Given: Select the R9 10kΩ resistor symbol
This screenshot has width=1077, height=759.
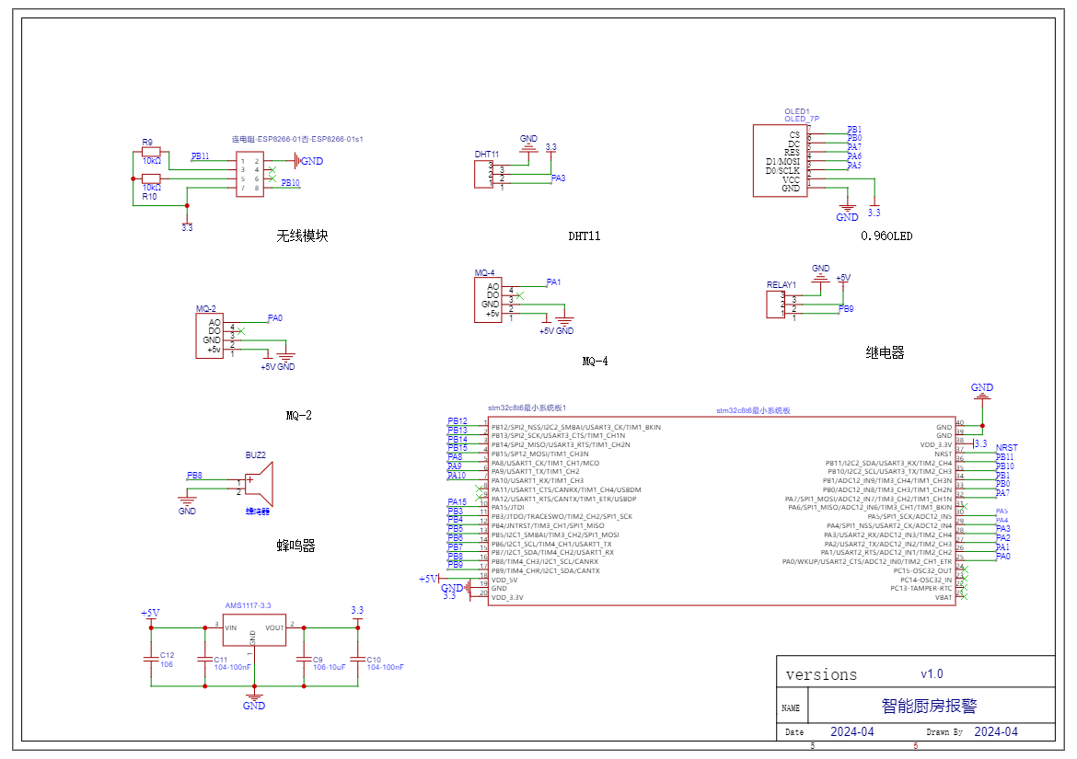Looking at the screenshot, I should tap(151, 152).
